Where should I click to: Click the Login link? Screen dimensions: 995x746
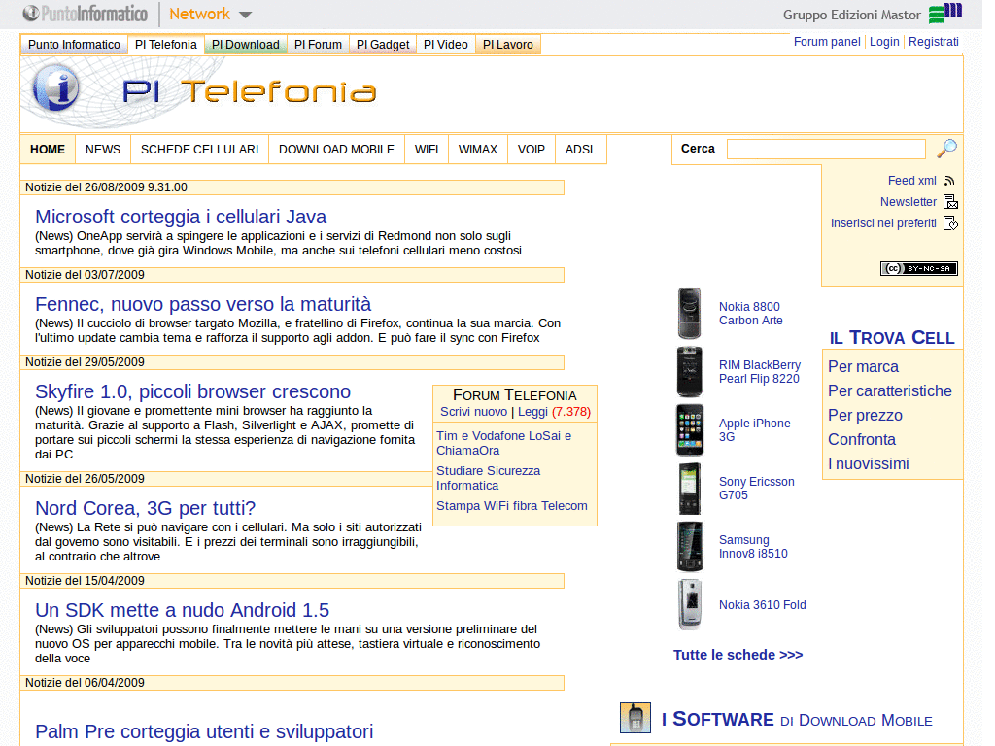coord(884,41)
